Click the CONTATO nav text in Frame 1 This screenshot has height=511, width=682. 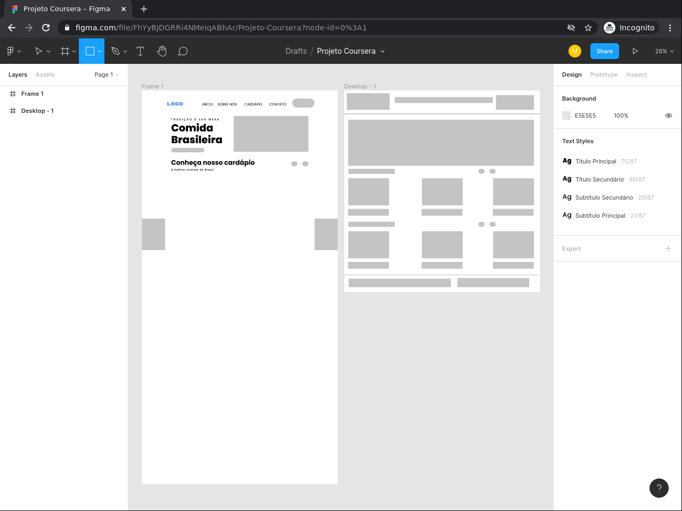click(x=278, y=104)
